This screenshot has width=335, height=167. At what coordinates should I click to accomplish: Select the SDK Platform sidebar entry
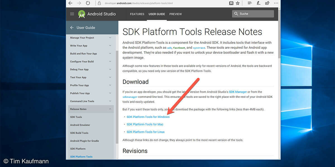tap(78, 149)
